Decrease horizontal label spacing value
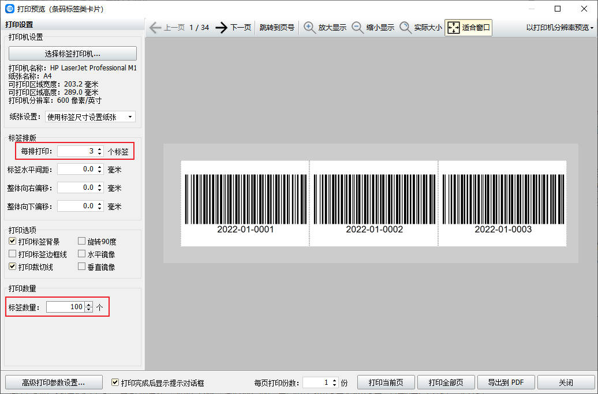 click(x=99, y=172)
